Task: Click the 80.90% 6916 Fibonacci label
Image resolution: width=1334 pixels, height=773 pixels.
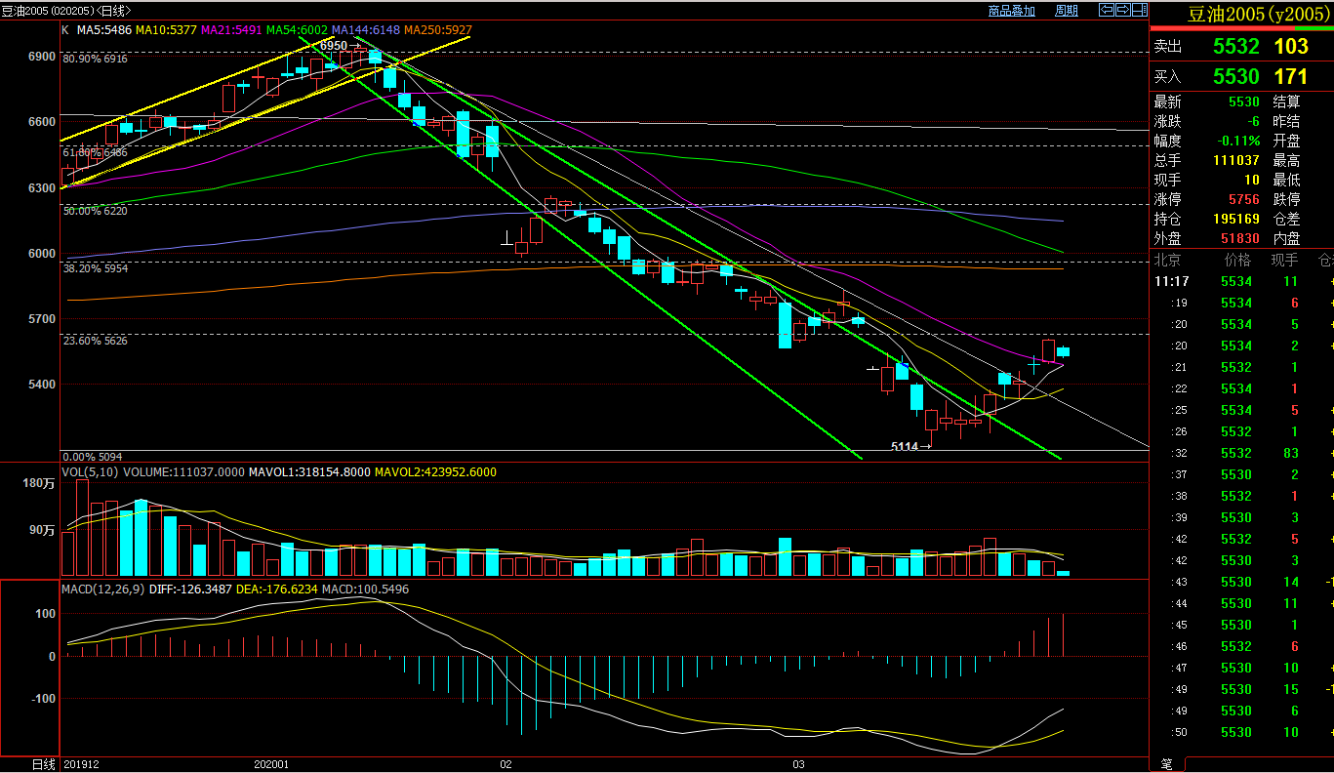Action: (x=95, y=59)
